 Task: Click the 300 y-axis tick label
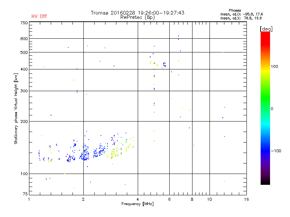(24, 91)
